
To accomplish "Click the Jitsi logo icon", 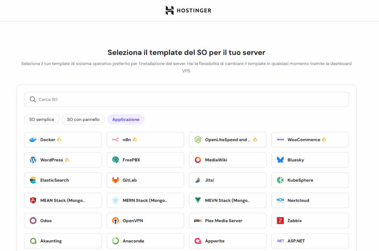I will tap(198, 180).
